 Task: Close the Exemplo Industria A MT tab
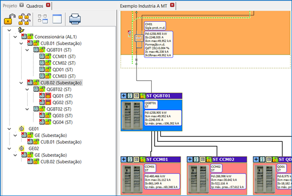(x=172, y=5)
